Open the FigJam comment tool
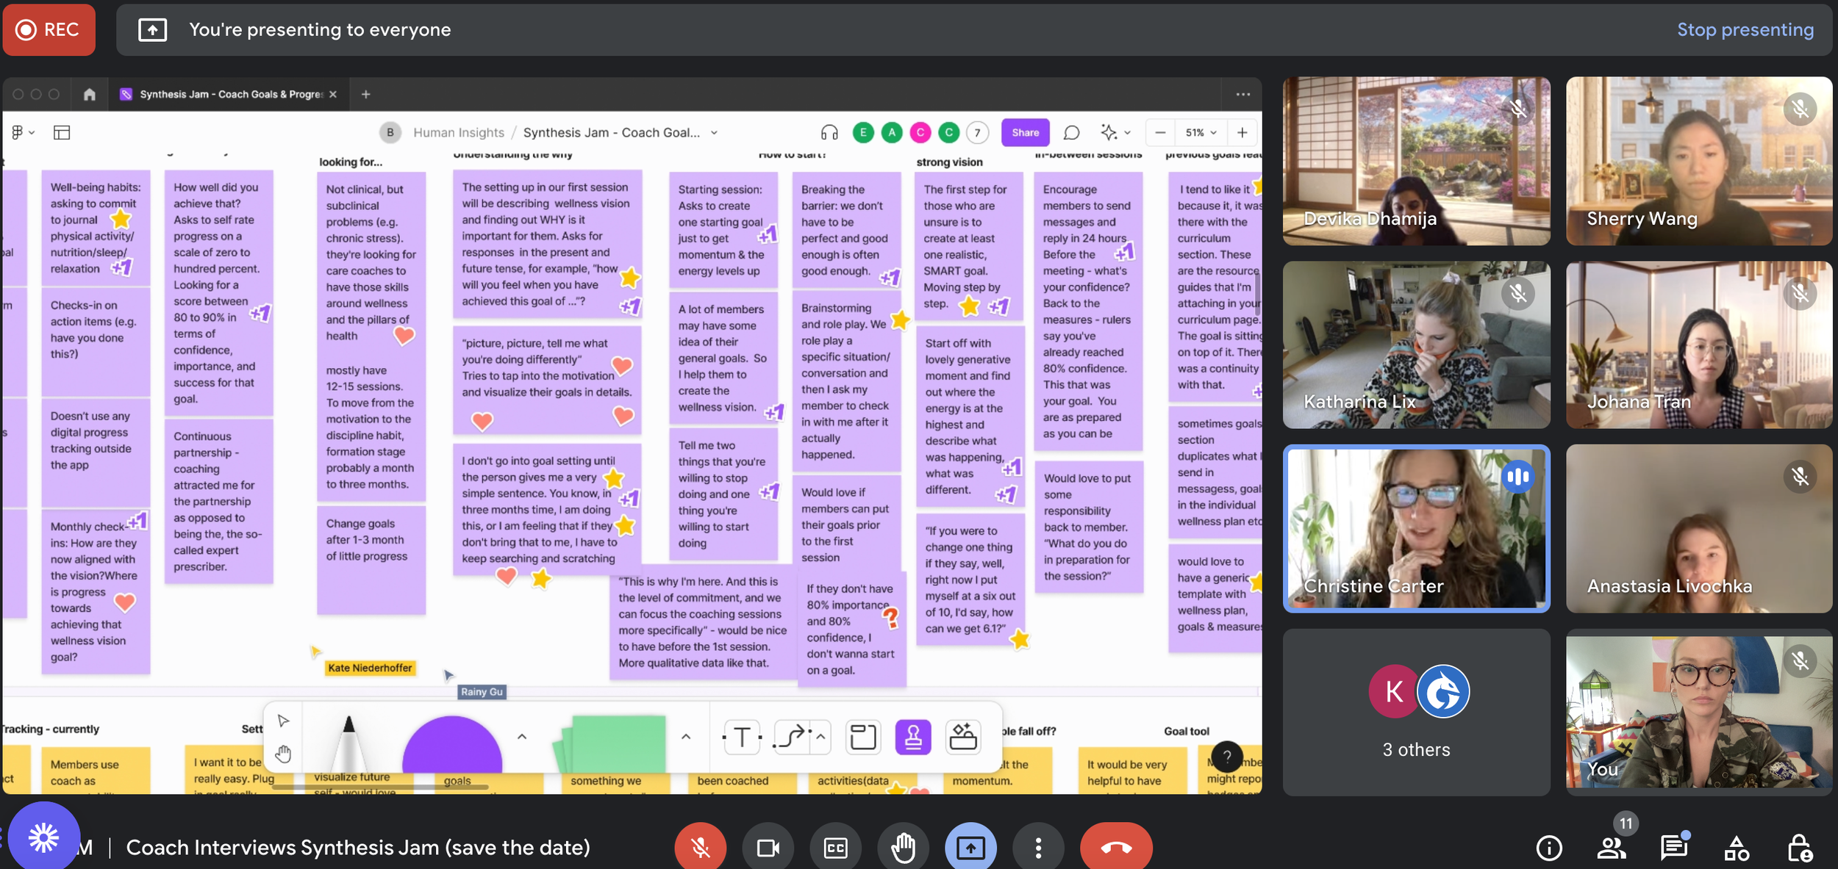 pyautogui.click(x=1071, y=132)
